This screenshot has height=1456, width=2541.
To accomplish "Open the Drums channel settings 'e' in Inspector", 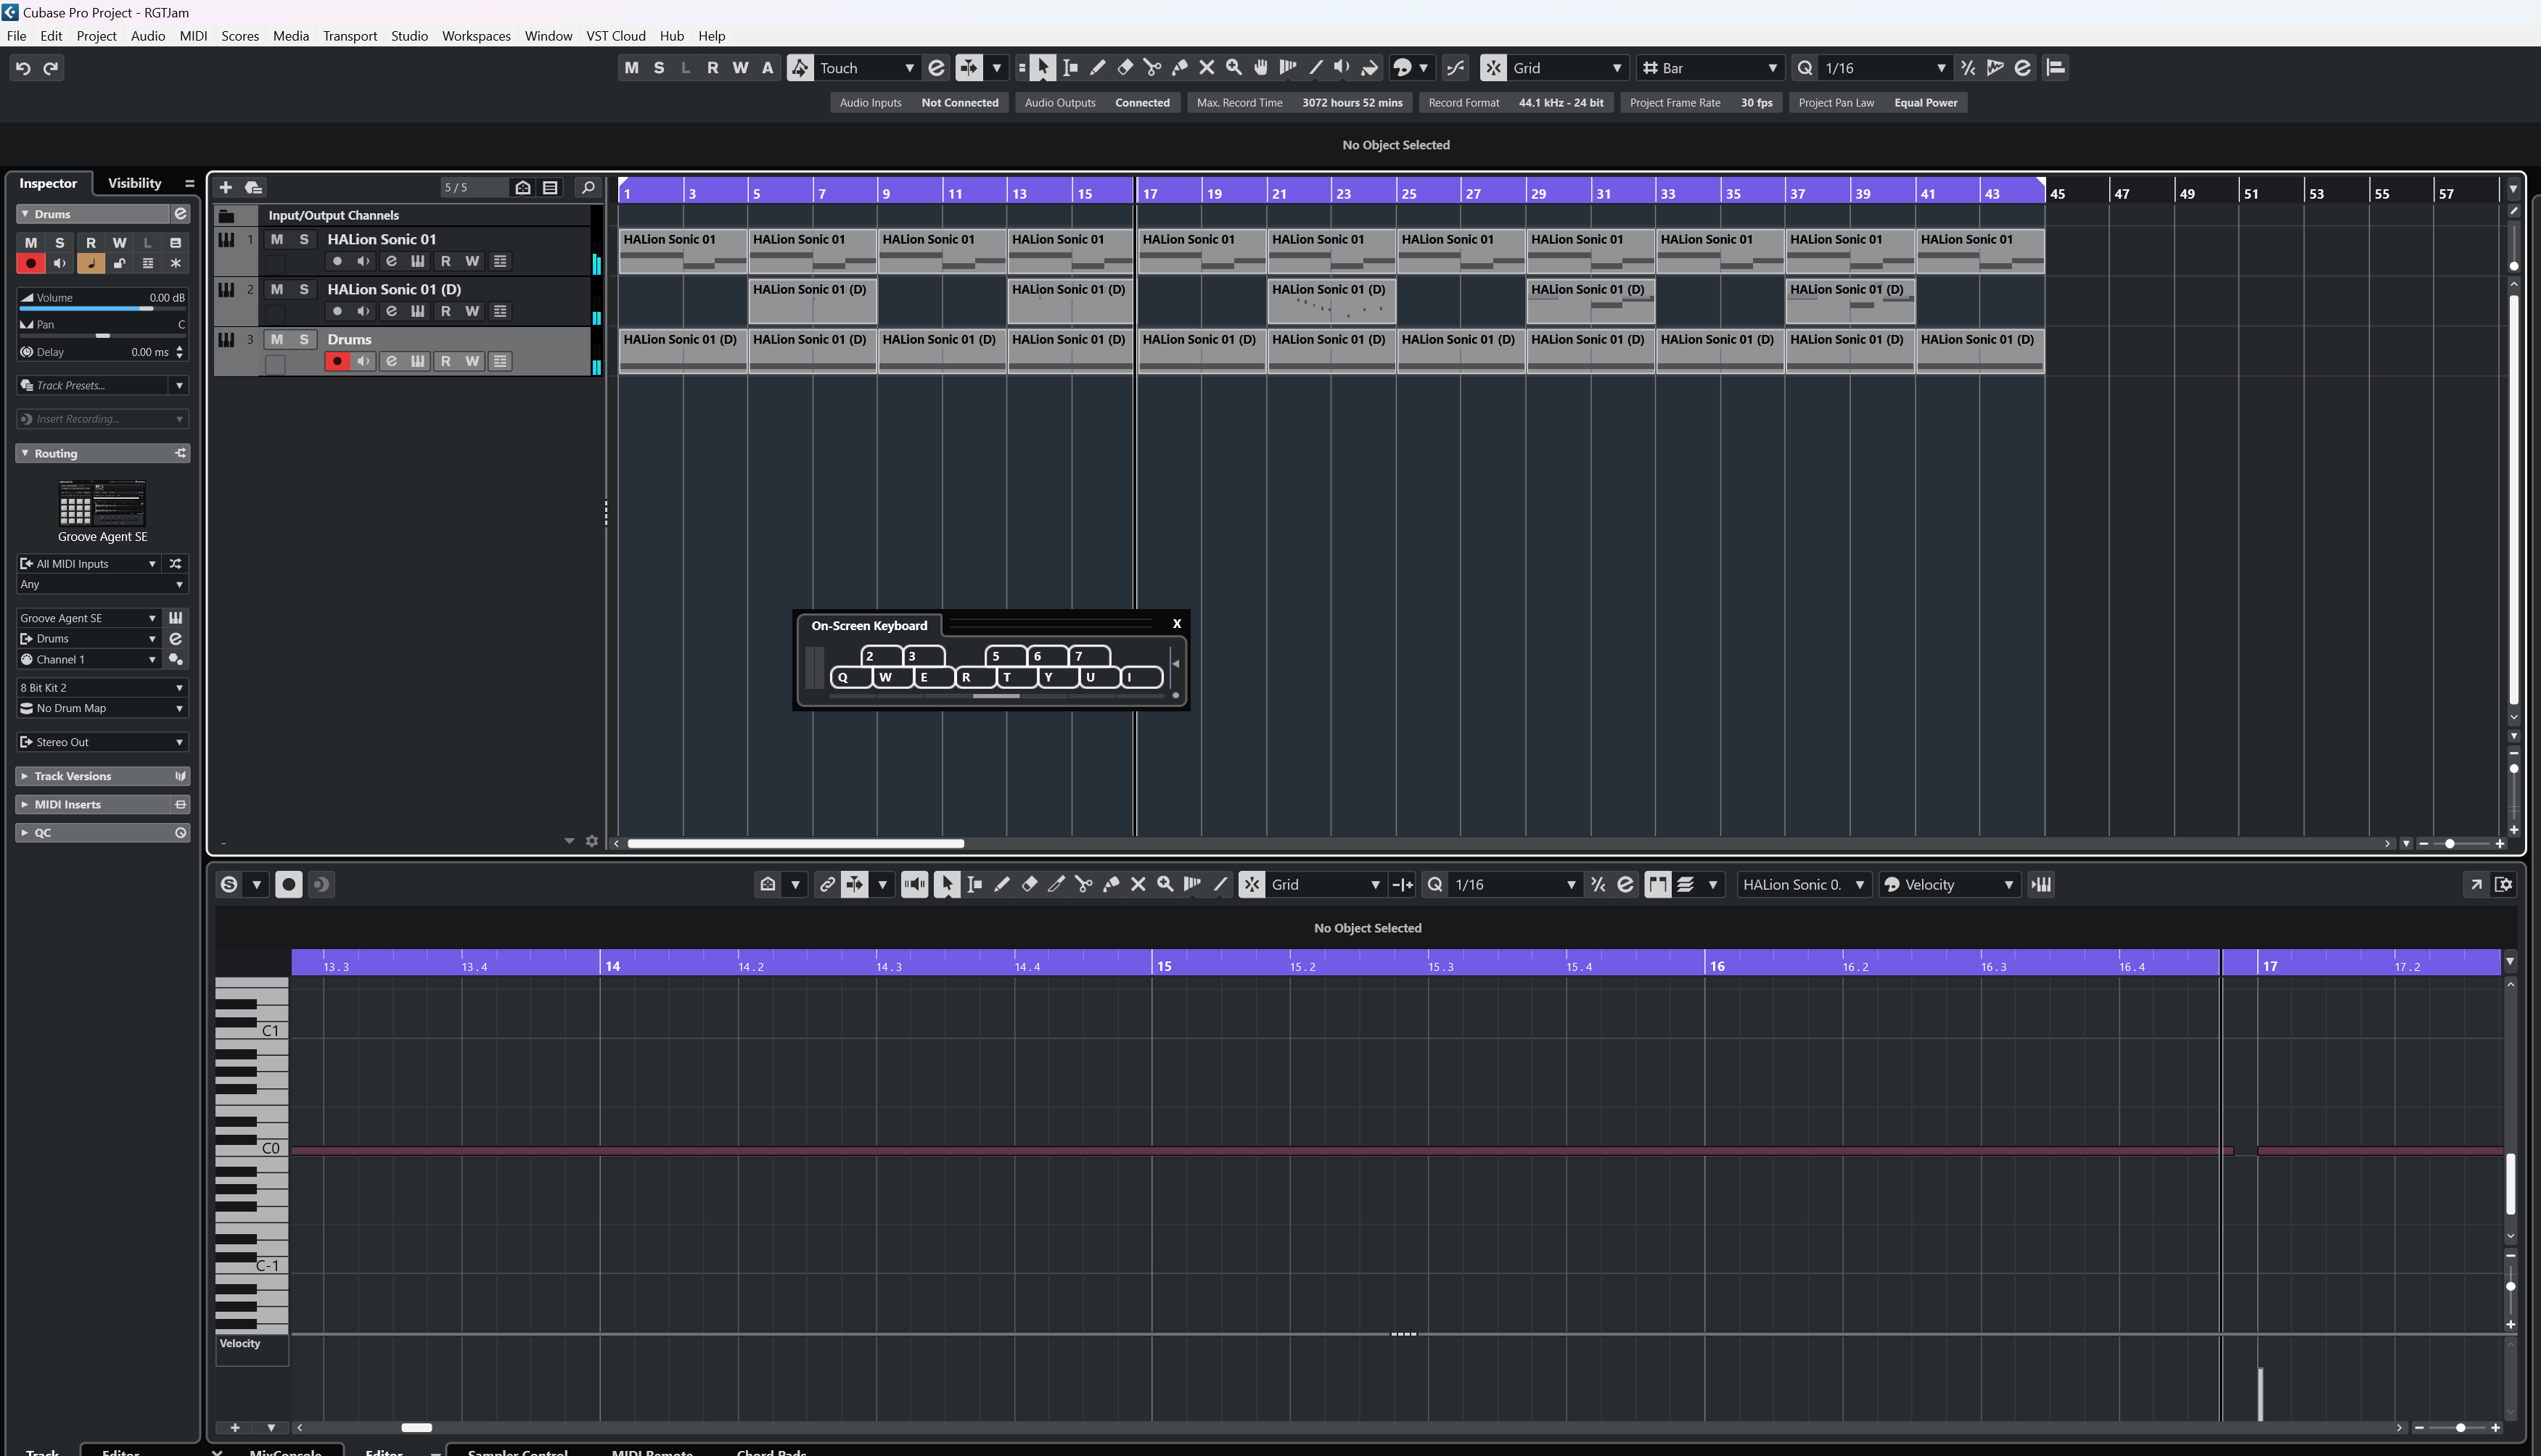I will (180, 214).
